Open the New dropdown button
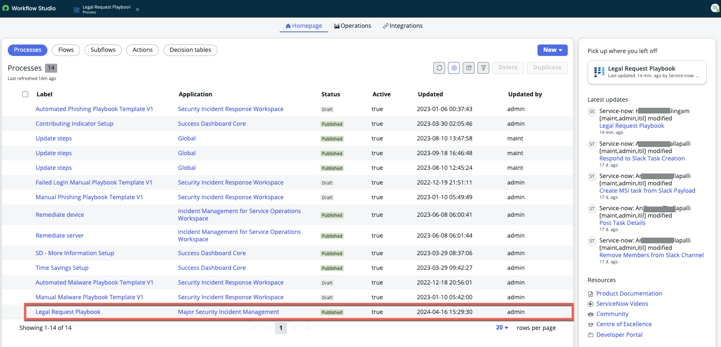The height and width of the screenshot is (347, 721). pos(552,50)
